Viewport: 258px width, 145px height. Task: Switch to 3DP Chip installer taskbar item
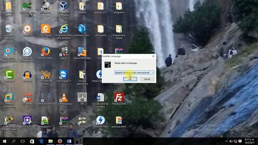pos(78,141)
